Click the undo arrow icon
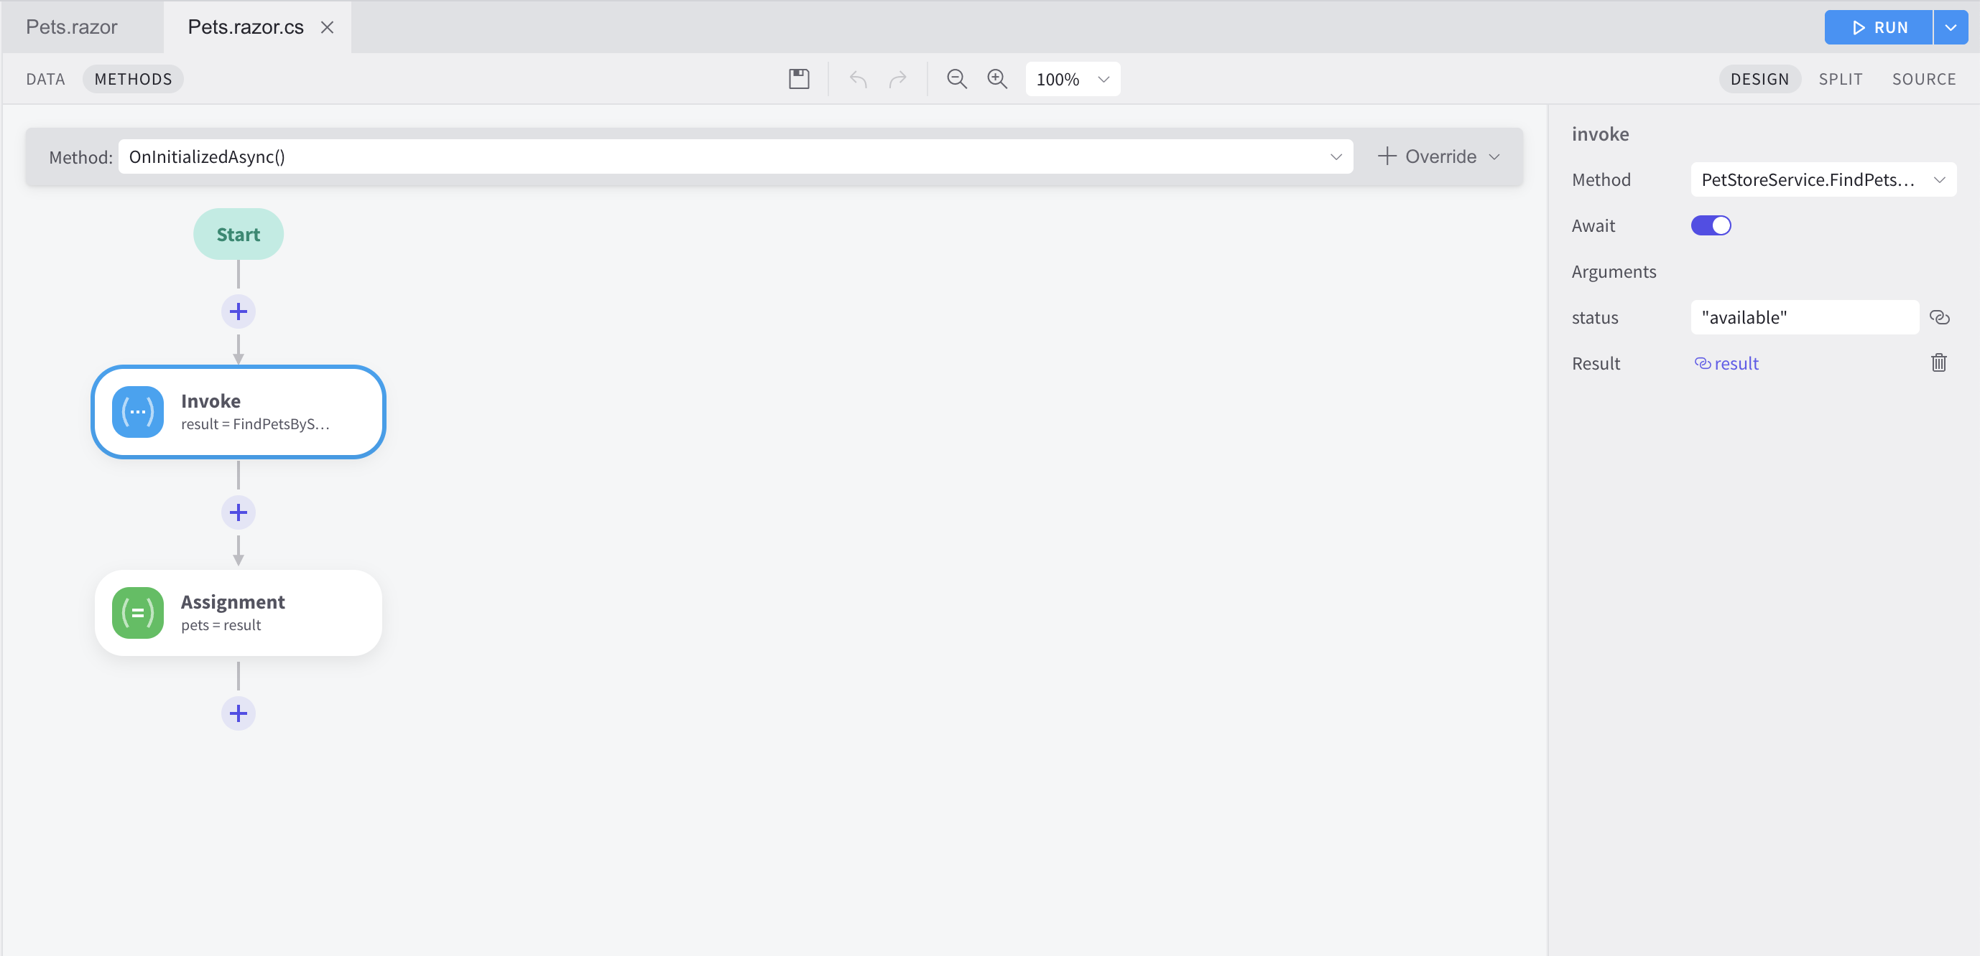 858,79
